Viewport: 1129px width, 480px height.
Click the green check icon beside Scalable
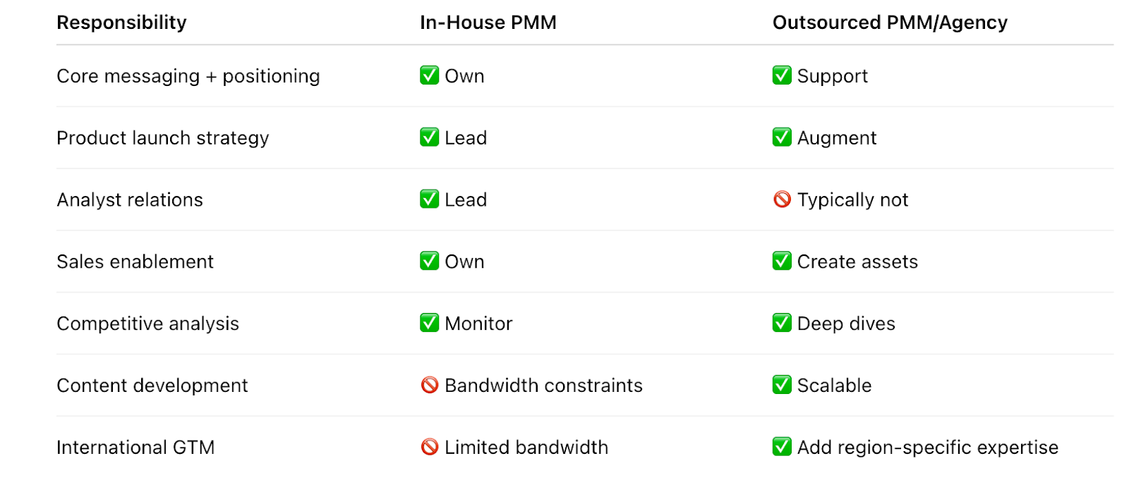[782, 385]
